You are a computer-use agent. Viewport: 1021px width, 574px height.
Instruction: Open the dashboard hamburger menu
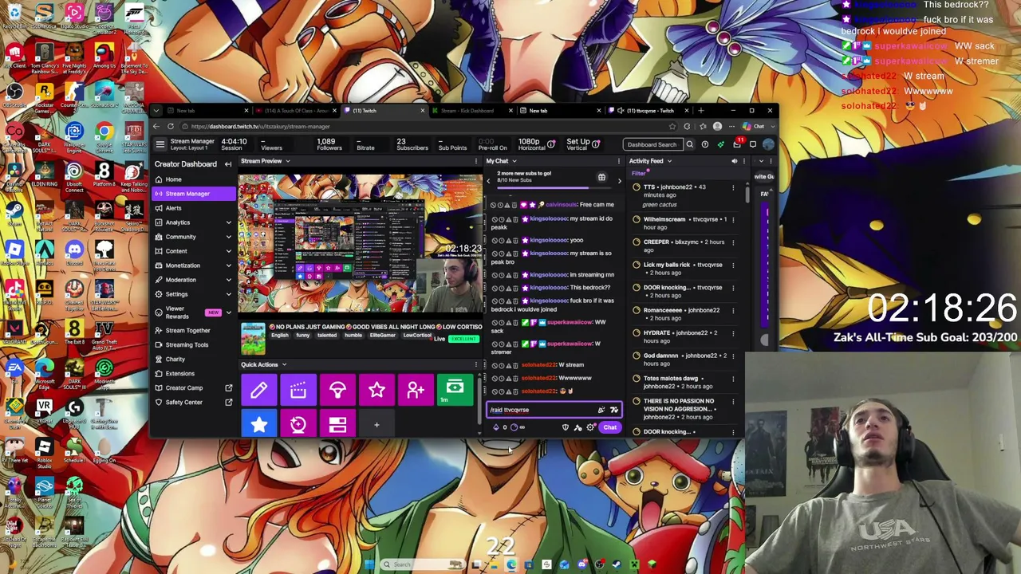pyautogui.click(x=160, y=144)
